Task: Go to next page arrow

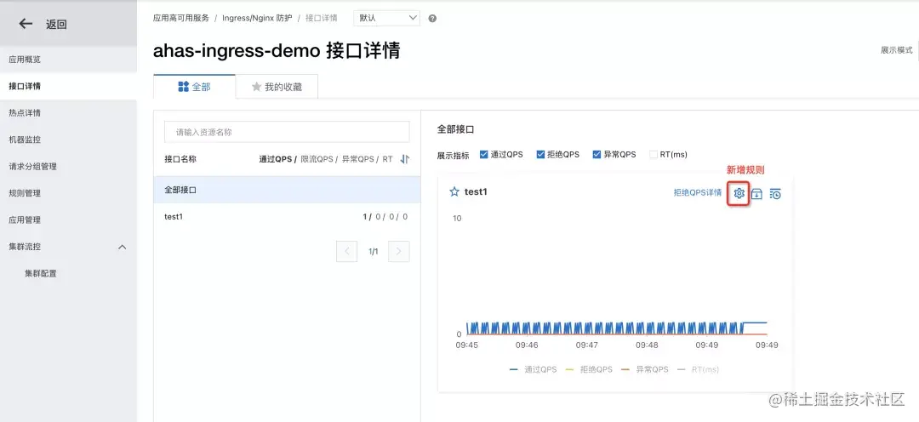Action: (399, 252)
